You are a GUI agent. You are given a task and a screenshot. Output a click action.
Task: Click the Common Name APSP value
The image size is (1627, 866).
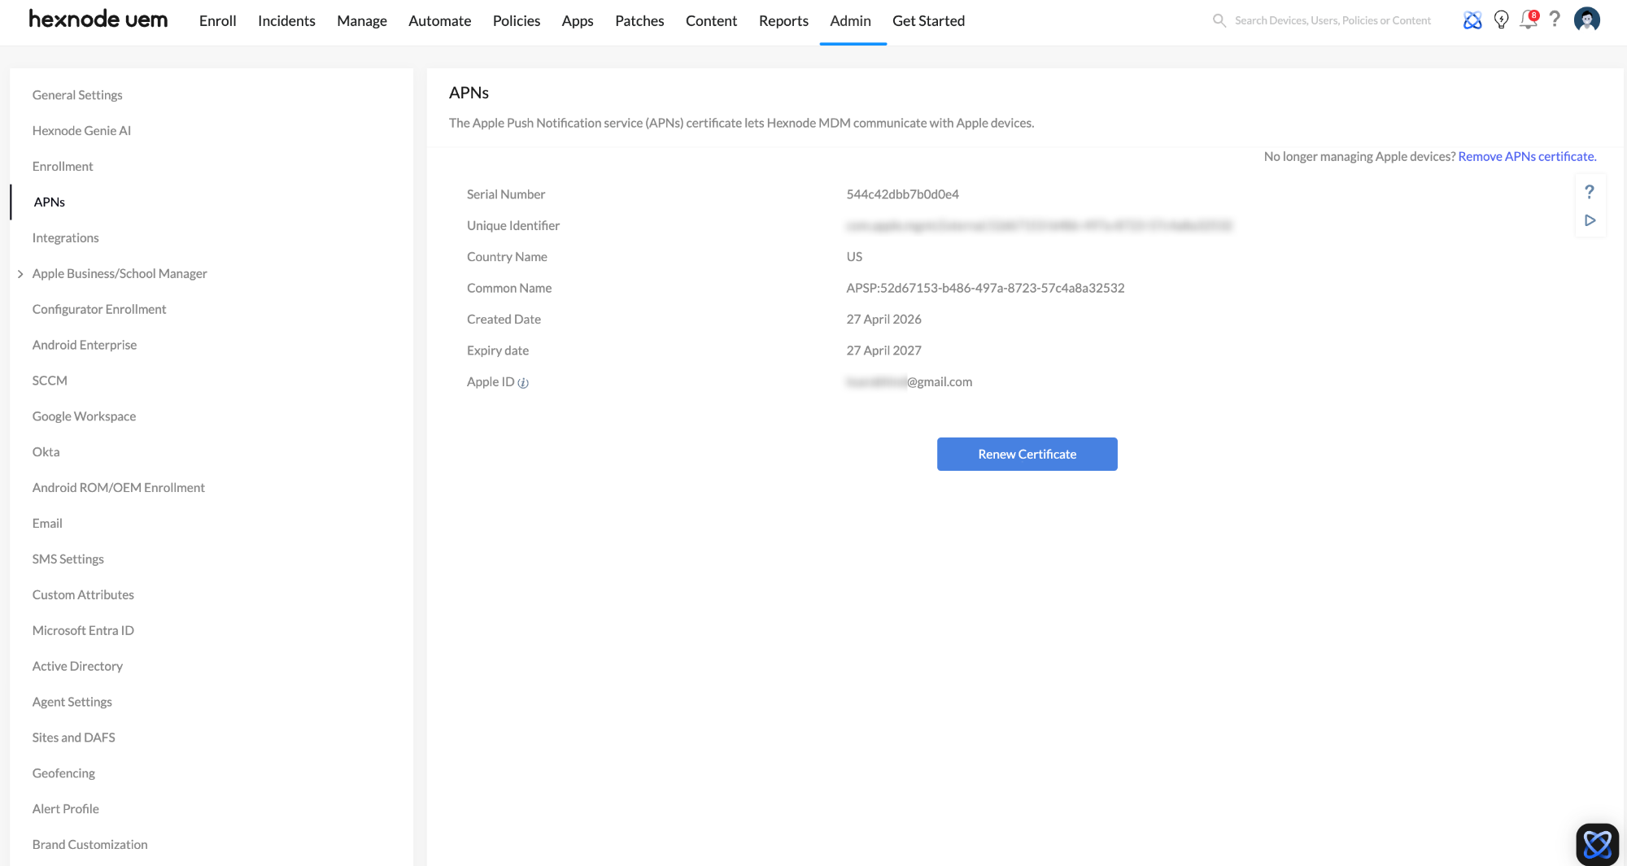click(985, 288)
